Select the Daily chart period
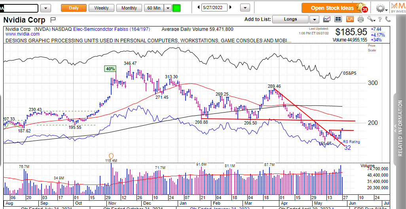The image size is (406, 209). pyautogui.click(x=74, y=8)
